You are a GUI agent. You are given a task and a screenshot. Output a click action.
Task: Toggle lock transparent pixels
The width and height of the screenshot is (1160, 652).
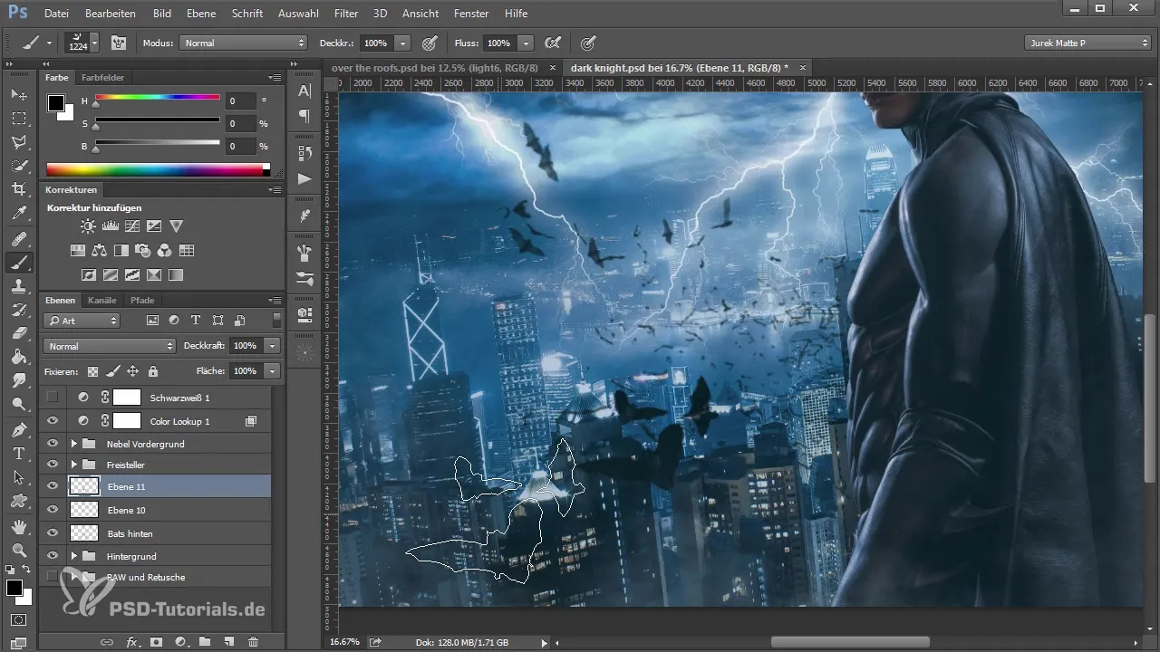click(x=92, y=370)
